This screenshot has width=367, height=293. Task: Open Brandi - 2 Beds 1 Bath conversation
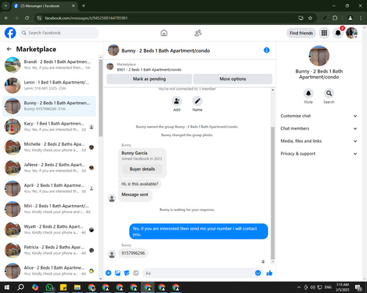pyautogui.click(x=49, y=64)
